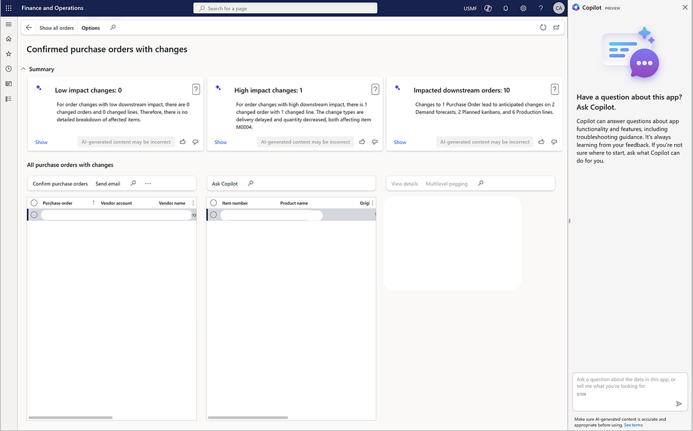
Task: Show details for High impact changes
Action: [220, 142]
